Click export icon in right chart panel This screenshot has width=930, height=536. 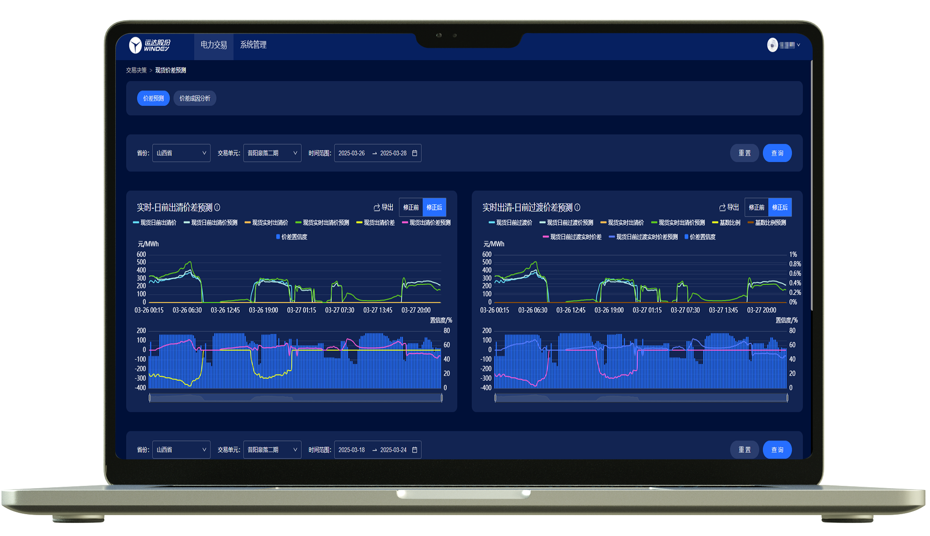[x=723, y=208]
